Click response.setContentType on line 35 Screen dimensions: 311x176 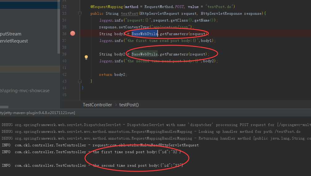click(124, 27)
